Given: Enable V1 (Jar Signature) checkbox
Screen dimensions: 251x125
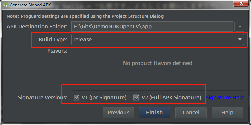Looking at the screenshot, I should [x=76, y=97].
